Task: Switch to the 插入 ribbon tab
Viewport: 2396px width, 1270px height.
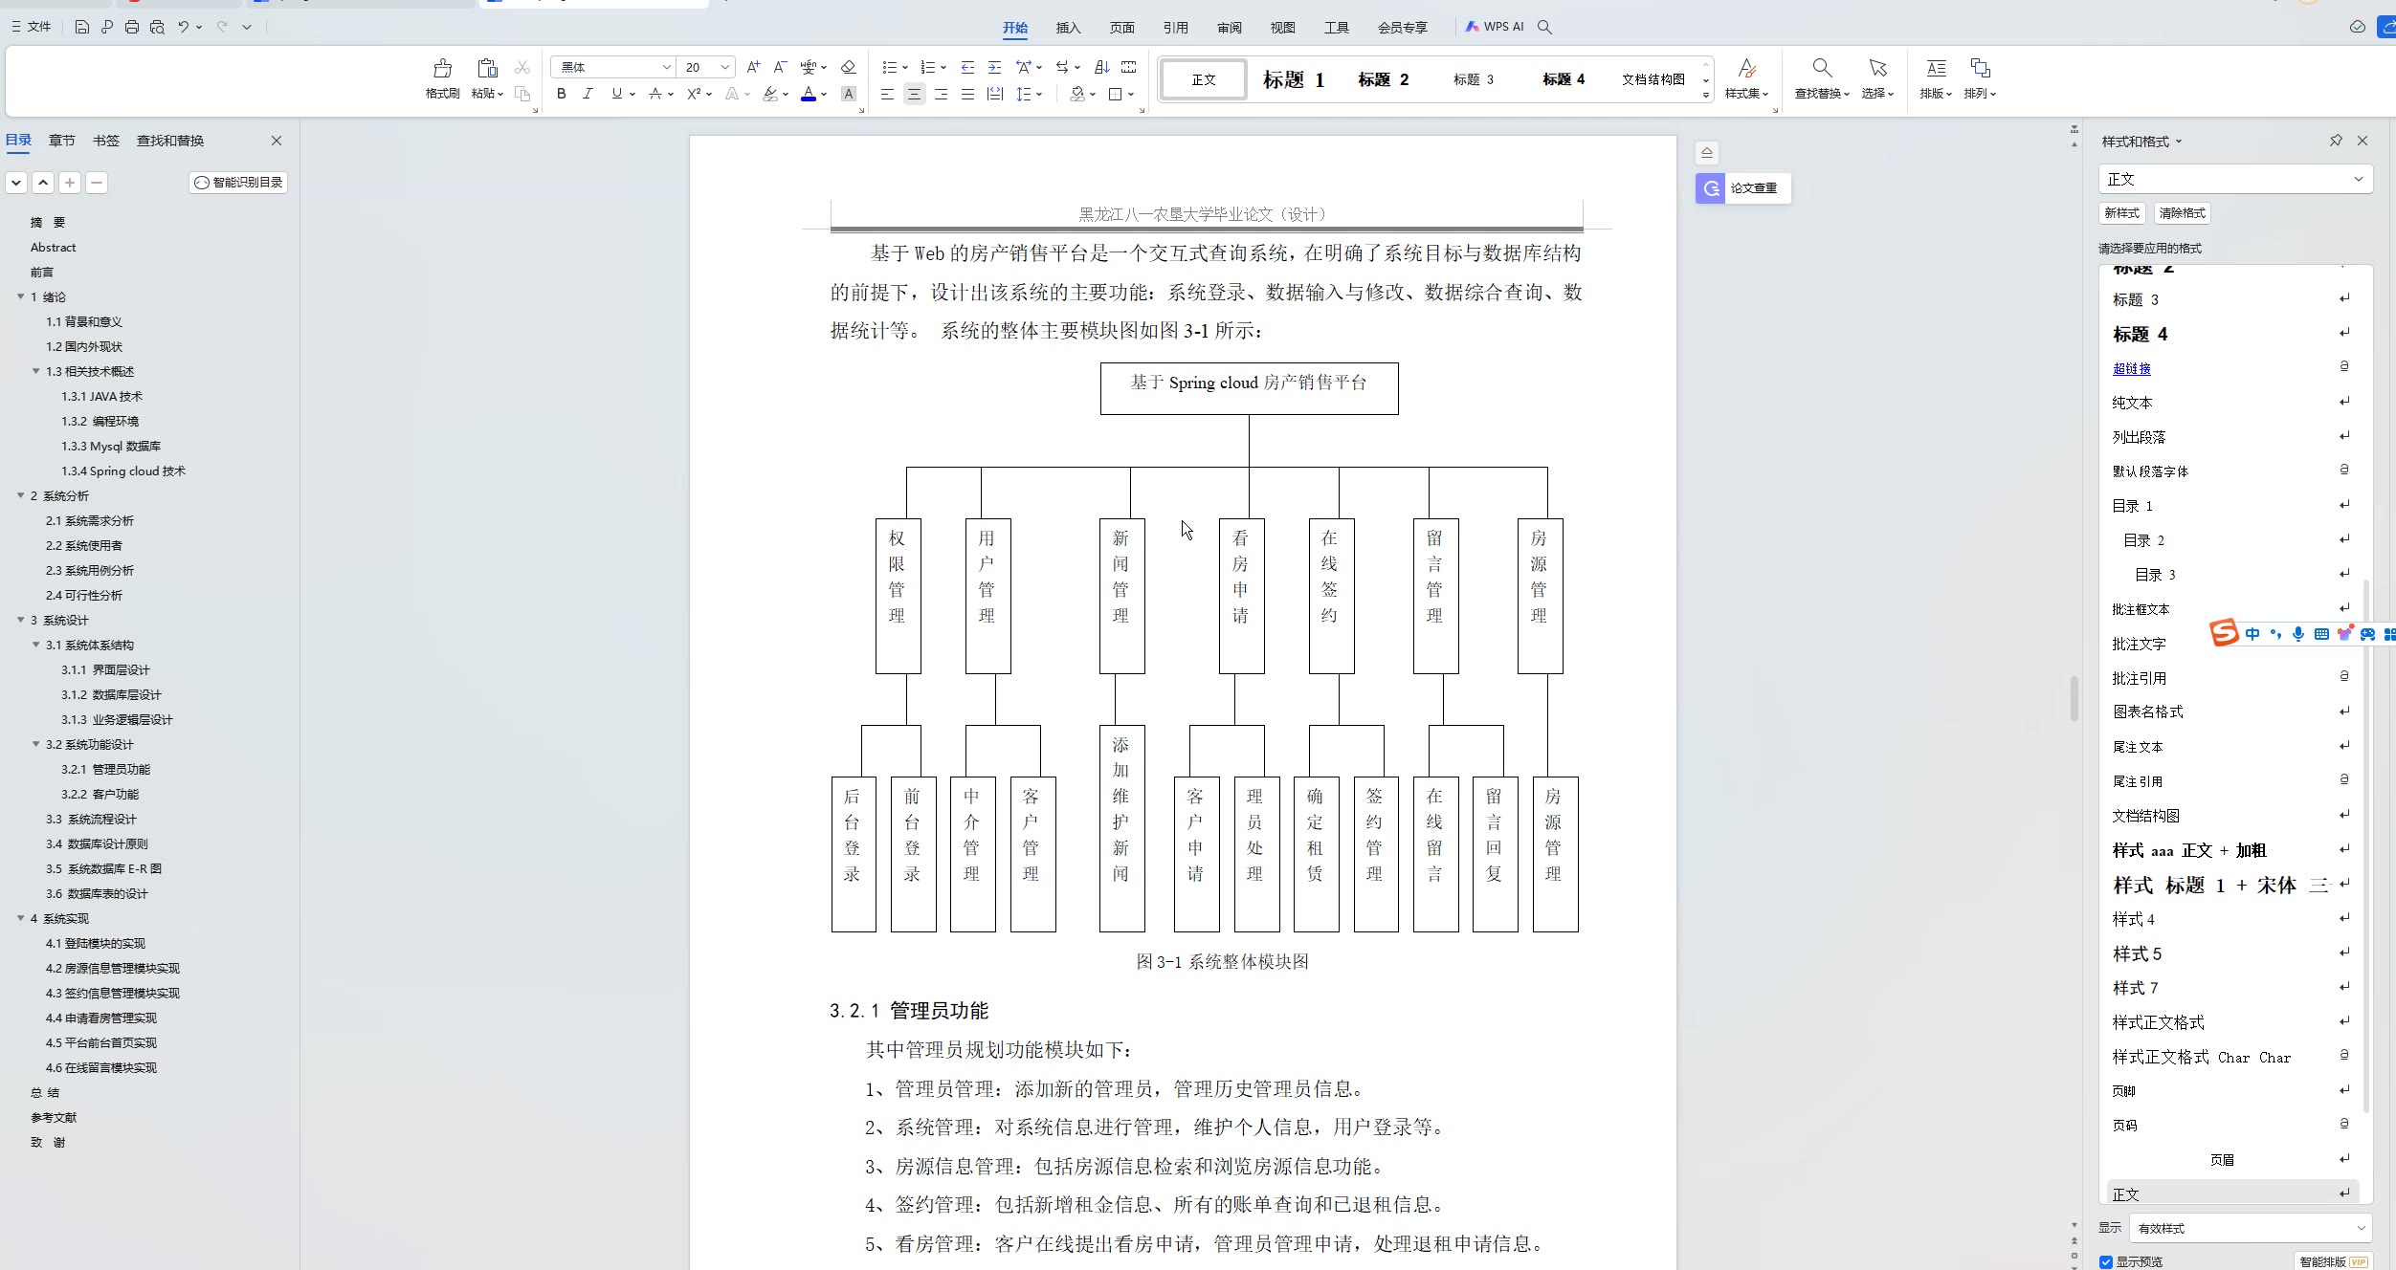Action: coord(1068,28)
